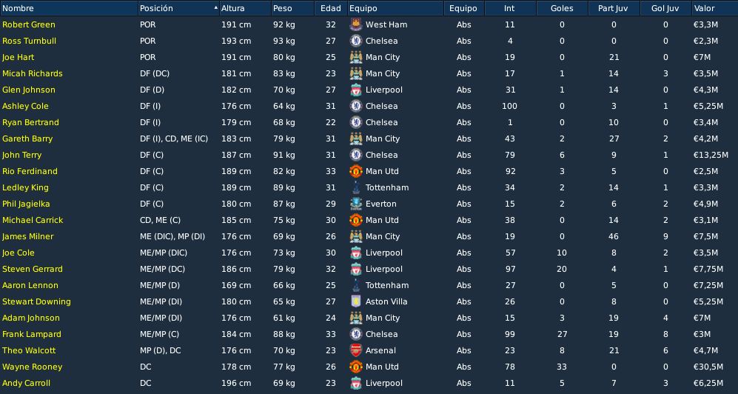This screenshot has height=394, width=738.
Task: Sort by Int column header
Action: click(x=510, y=8)
